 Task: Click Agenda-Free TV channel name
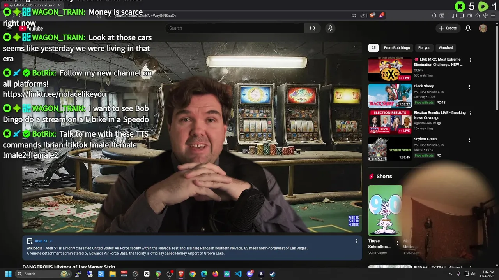click(425, 123)
